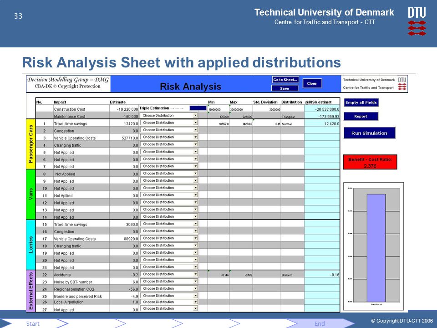The width and height of the screenshot is (437, 328).
Task: Open distribution dropdown for Local Airpollution
Action: (195, 302)
